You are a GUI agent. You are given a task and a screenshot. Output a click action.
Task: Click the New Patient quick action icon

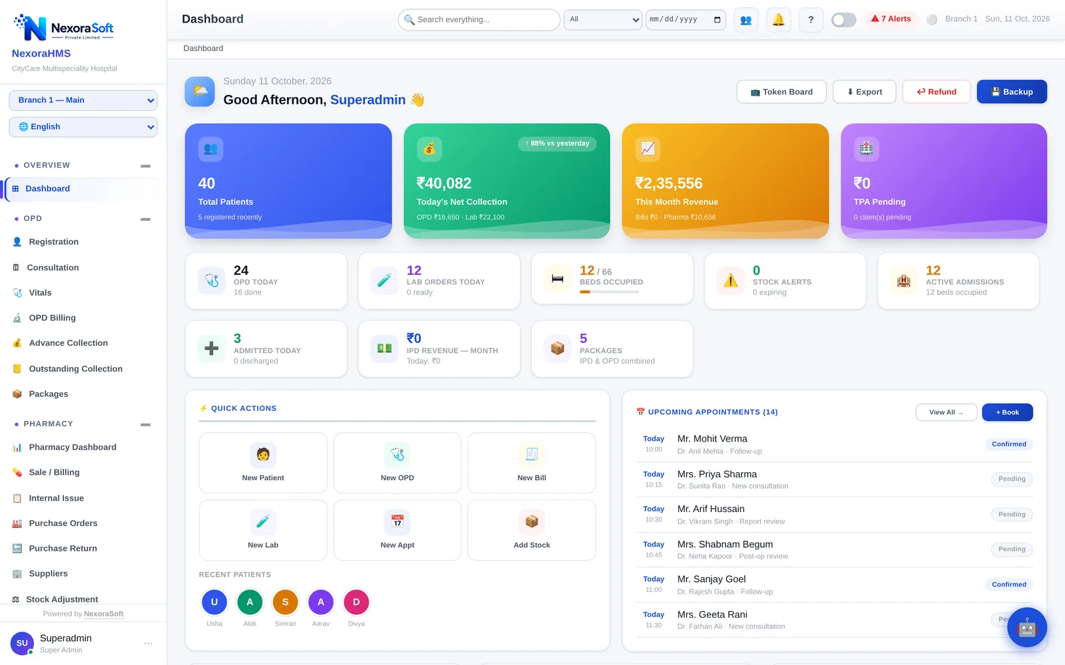point(263,455)
